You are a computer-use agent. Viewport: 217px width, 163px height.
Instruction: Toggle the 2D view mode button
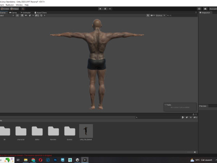click(18, 15)
